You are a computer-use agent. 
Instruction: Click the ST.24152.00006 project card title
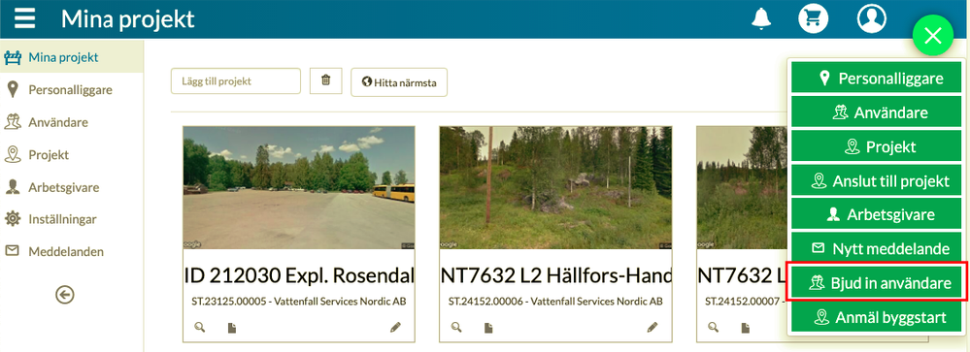pos(555,276)
